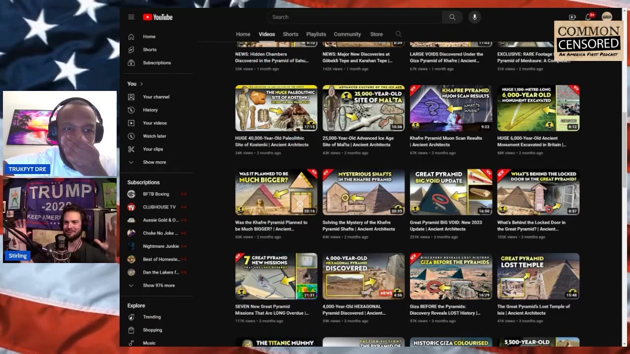The image size is (630, 354).
Task: Click the Watch later icon
Action: pyautogui.click(x=131, y=136)
